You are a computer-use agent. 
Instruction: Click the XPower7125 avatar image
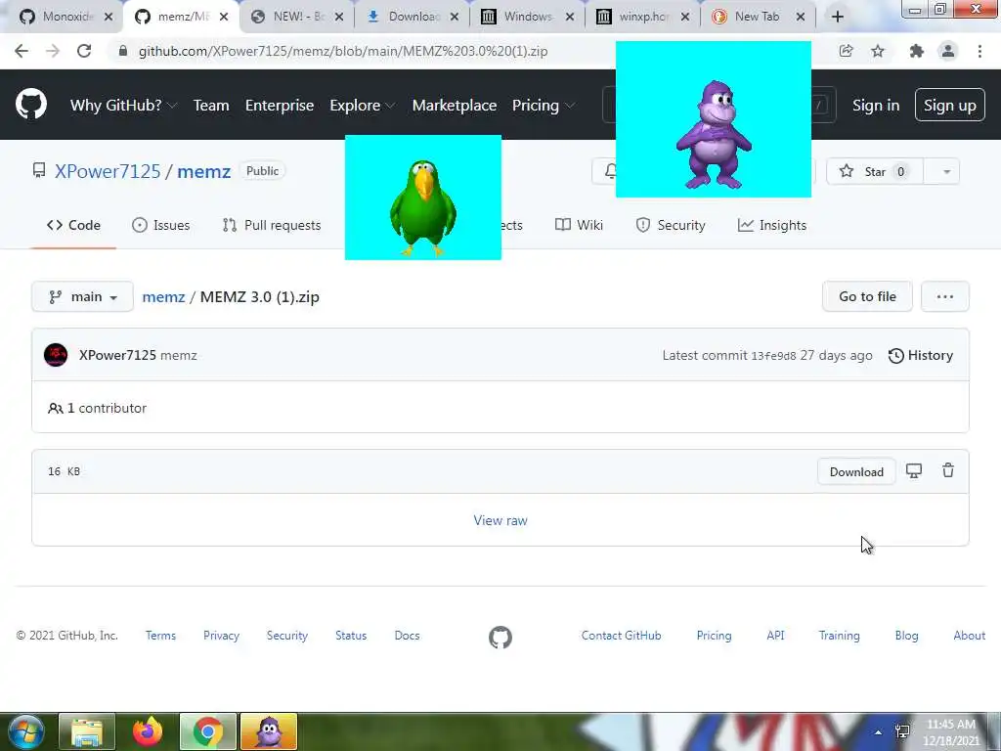tap(56, 355)
